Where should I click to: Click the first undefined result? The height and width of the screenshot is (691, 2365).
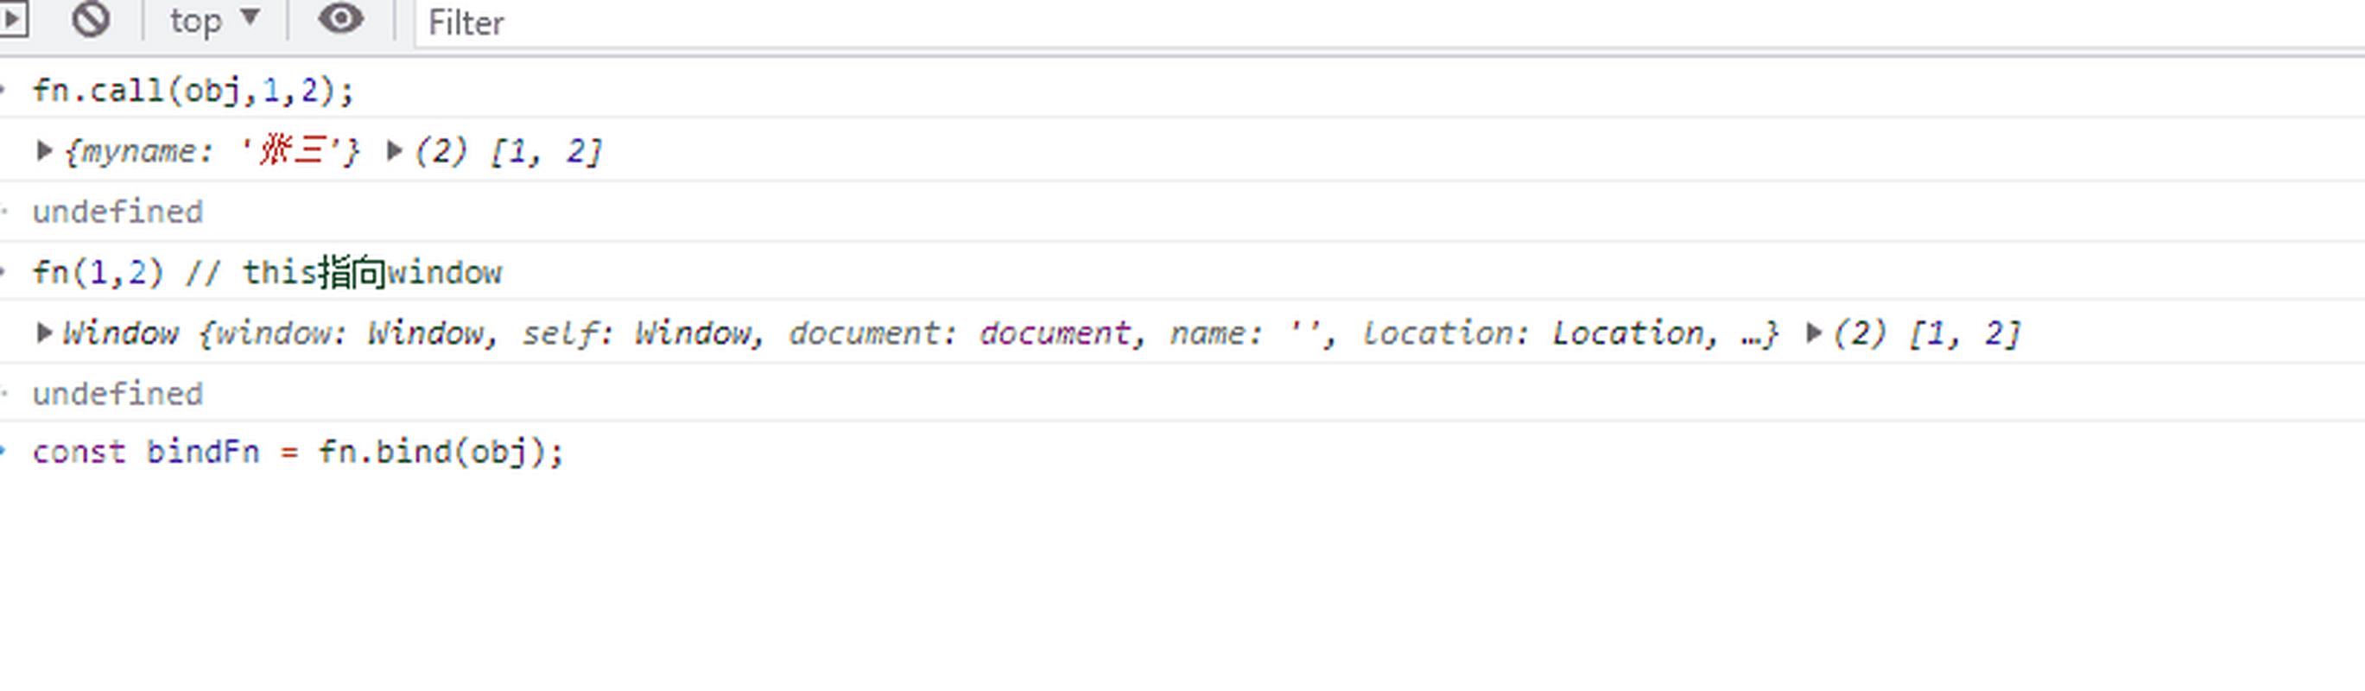point(117,212)
